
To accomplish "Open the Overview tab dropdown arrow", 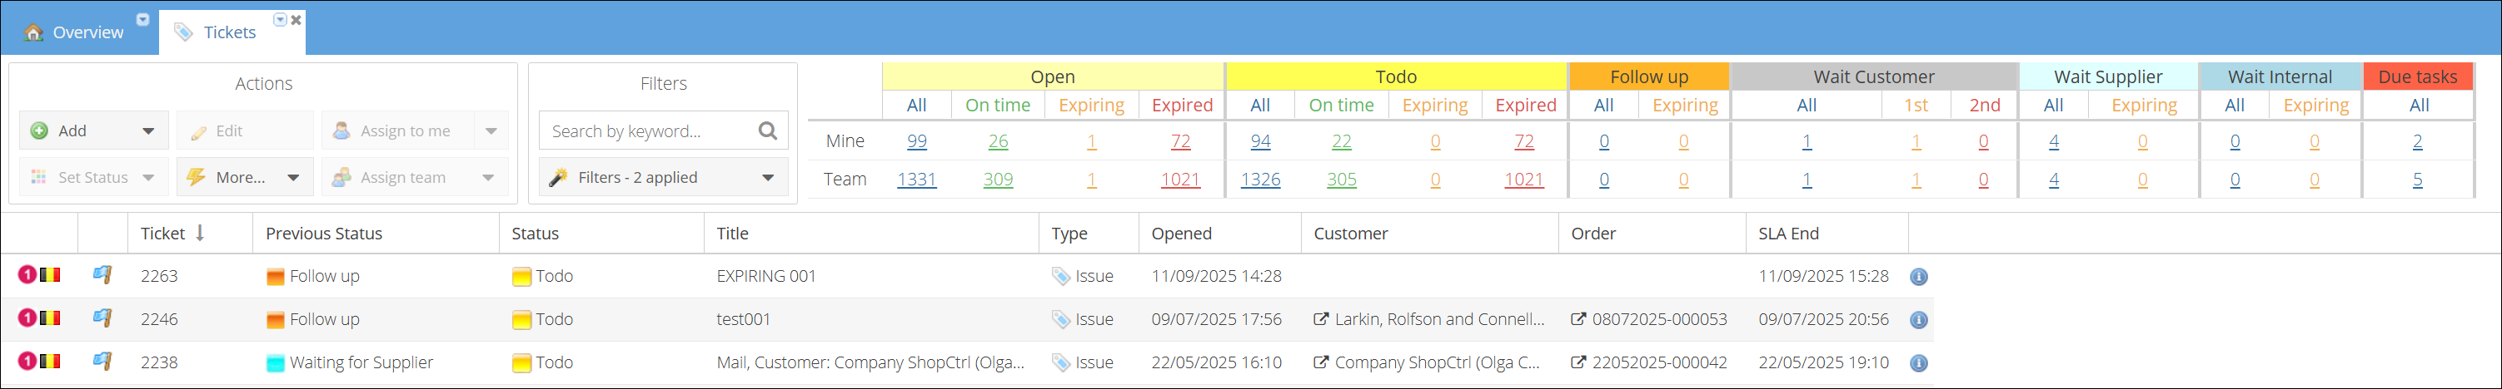I will tap(142, 19).
